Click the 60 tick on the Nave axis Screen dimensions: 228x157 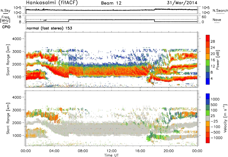point(204,17)
